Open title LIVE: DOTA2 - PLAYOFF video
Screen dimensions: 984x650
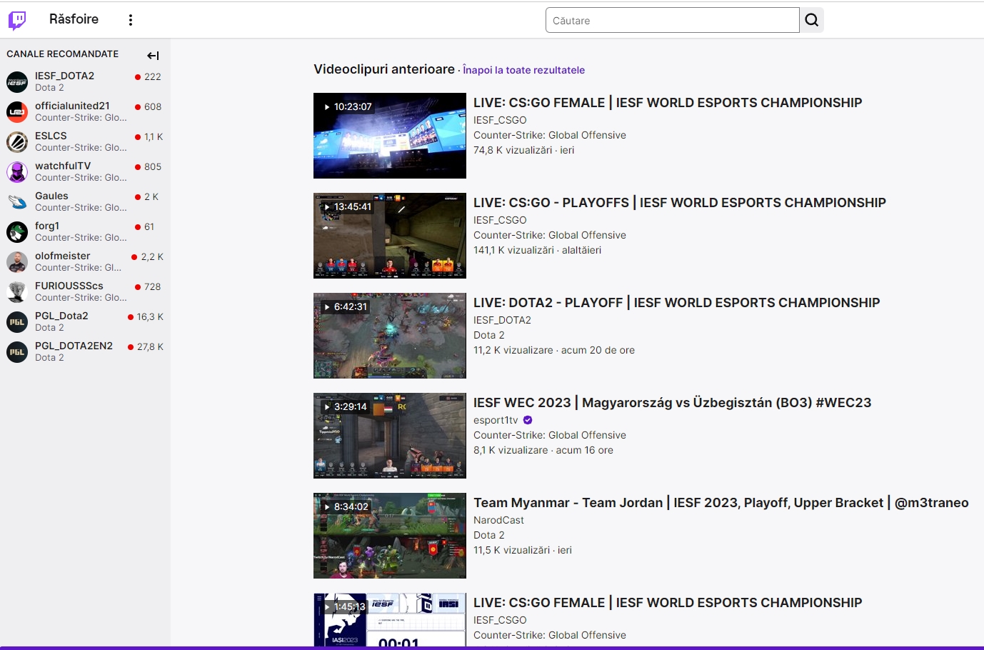coord(677,303)
